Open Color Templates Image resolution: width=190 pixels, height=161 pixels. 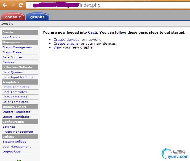(x=15, y=102)
